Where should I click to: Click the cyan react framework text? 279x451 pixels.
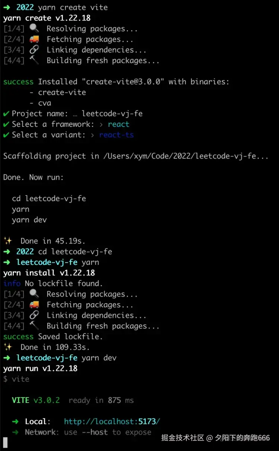click(119, 124)
